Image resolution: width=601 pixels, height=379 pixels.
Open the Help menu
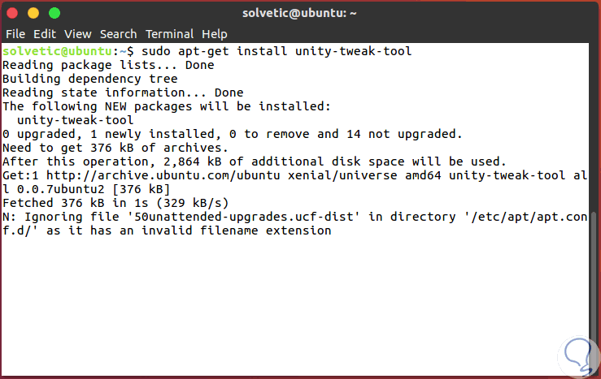point(215,34)
